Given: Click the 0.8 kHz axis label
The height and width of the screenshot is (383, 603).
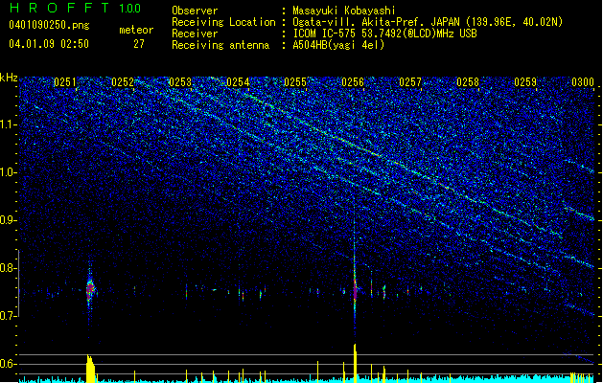Looking at the screenshot, I should (9, 268).
